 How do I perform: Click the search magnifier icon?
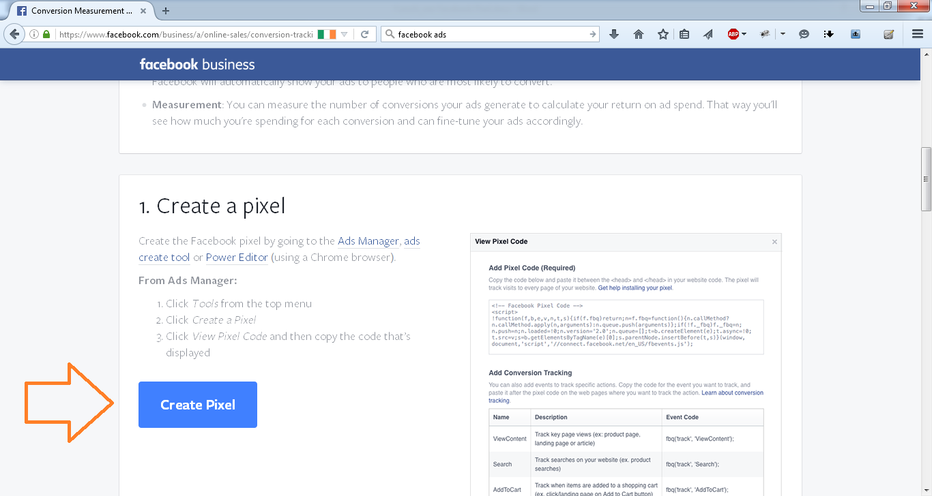point(390,34)
